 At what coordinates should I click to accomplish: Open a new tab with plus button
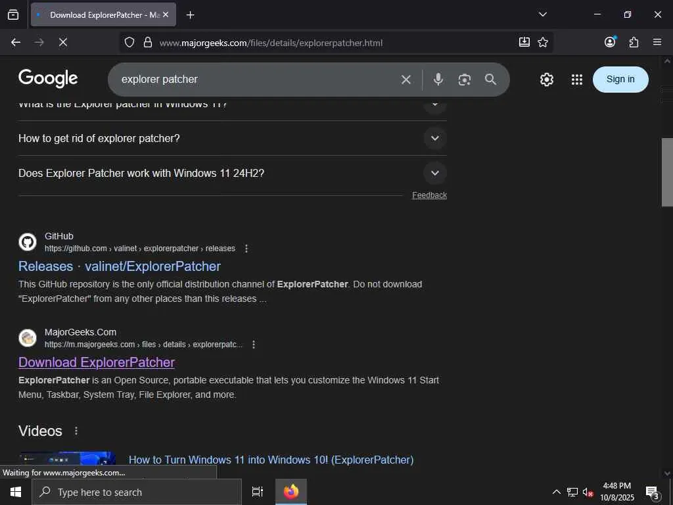point(190,15)
